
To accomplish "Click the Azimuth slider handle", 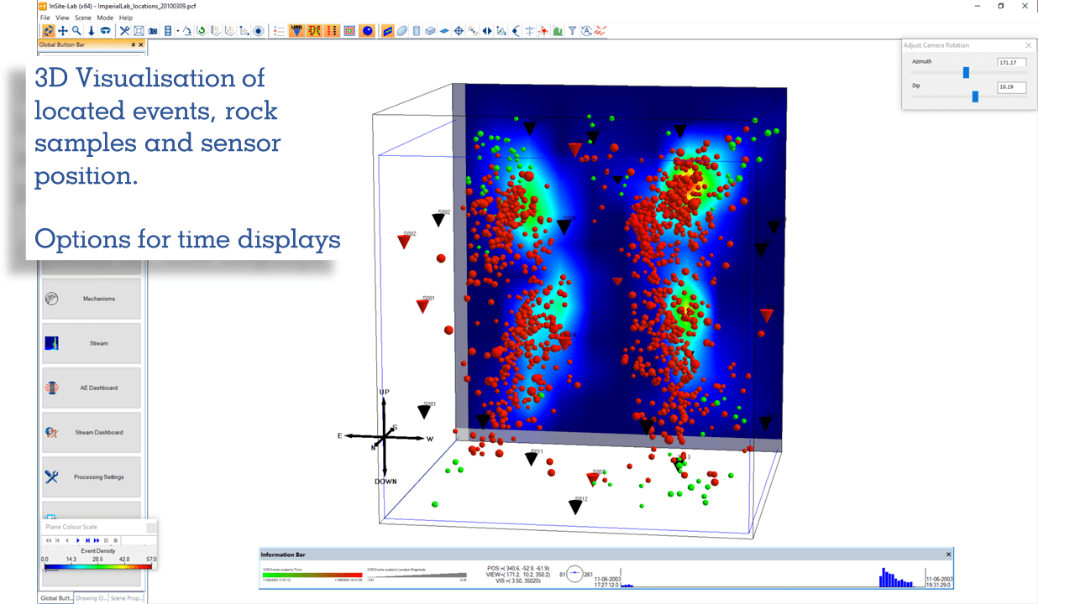I will coord(966,73).
